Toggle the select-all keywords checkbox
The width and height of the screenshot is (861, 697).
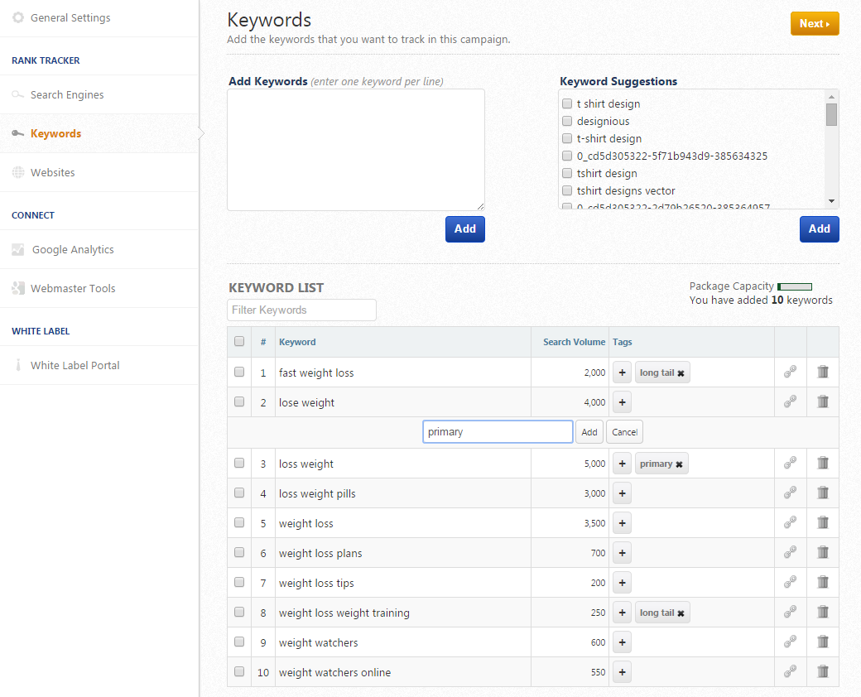click(239, 341)
